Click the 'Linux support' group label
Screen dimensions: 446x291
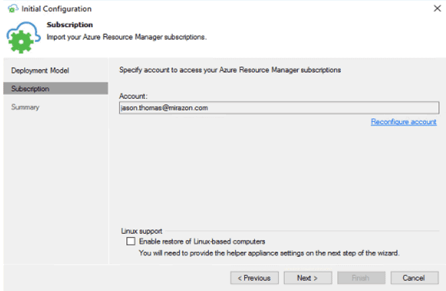coord(142,231)
